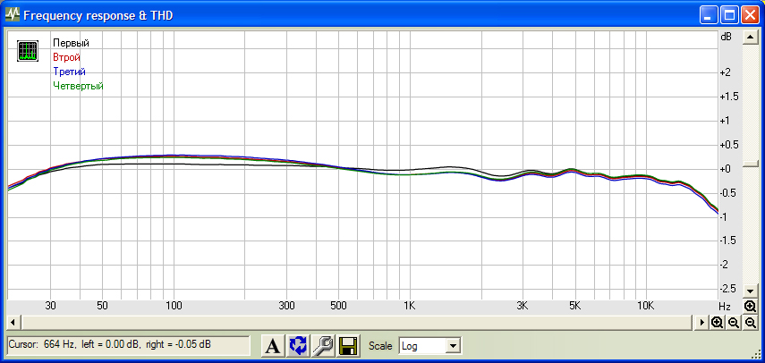Zoom out vertically on the dB axis

tap(750, 322)
